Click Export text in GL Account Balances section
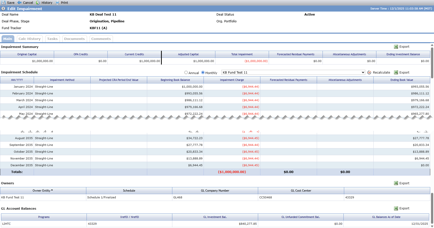This screenshot has height=228, width=434. point(404,208)
